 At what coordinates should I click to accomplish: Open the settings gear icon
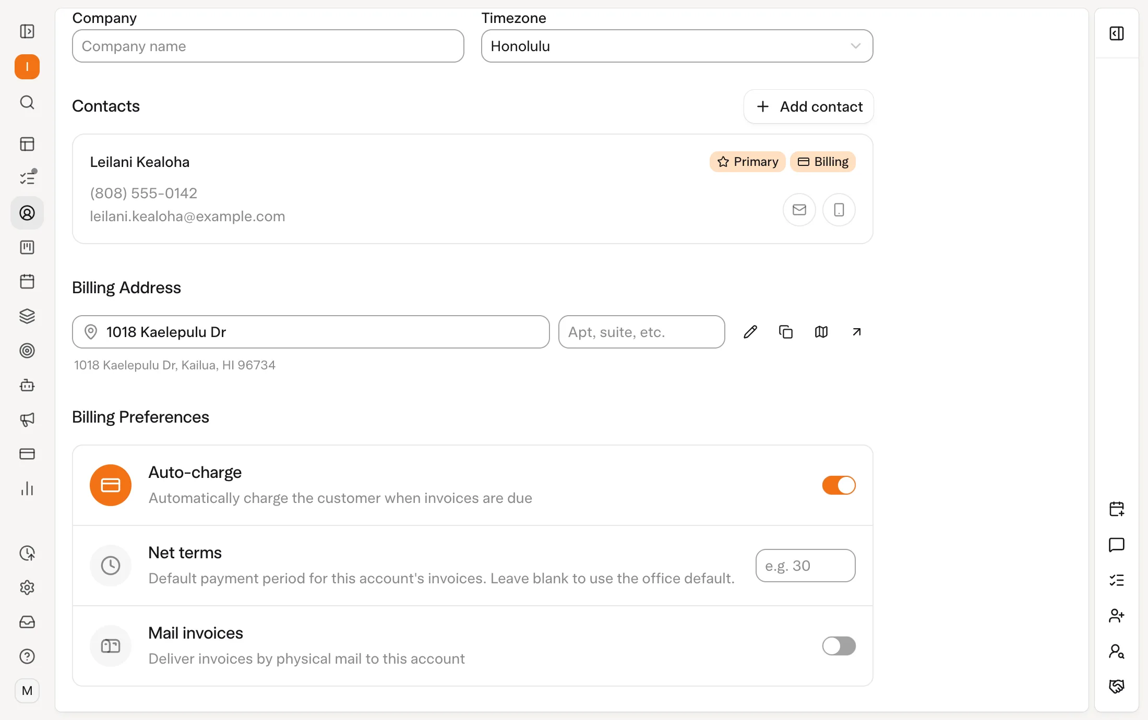tap(27, 587)
